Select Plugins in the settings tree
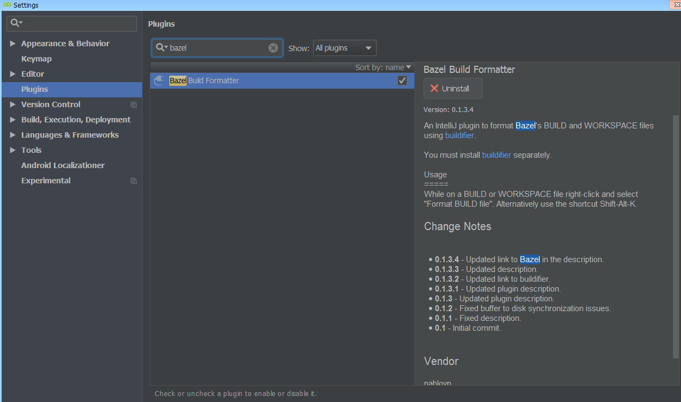Image resolution: width=681 pixels, height=402 pixels. 72,89
